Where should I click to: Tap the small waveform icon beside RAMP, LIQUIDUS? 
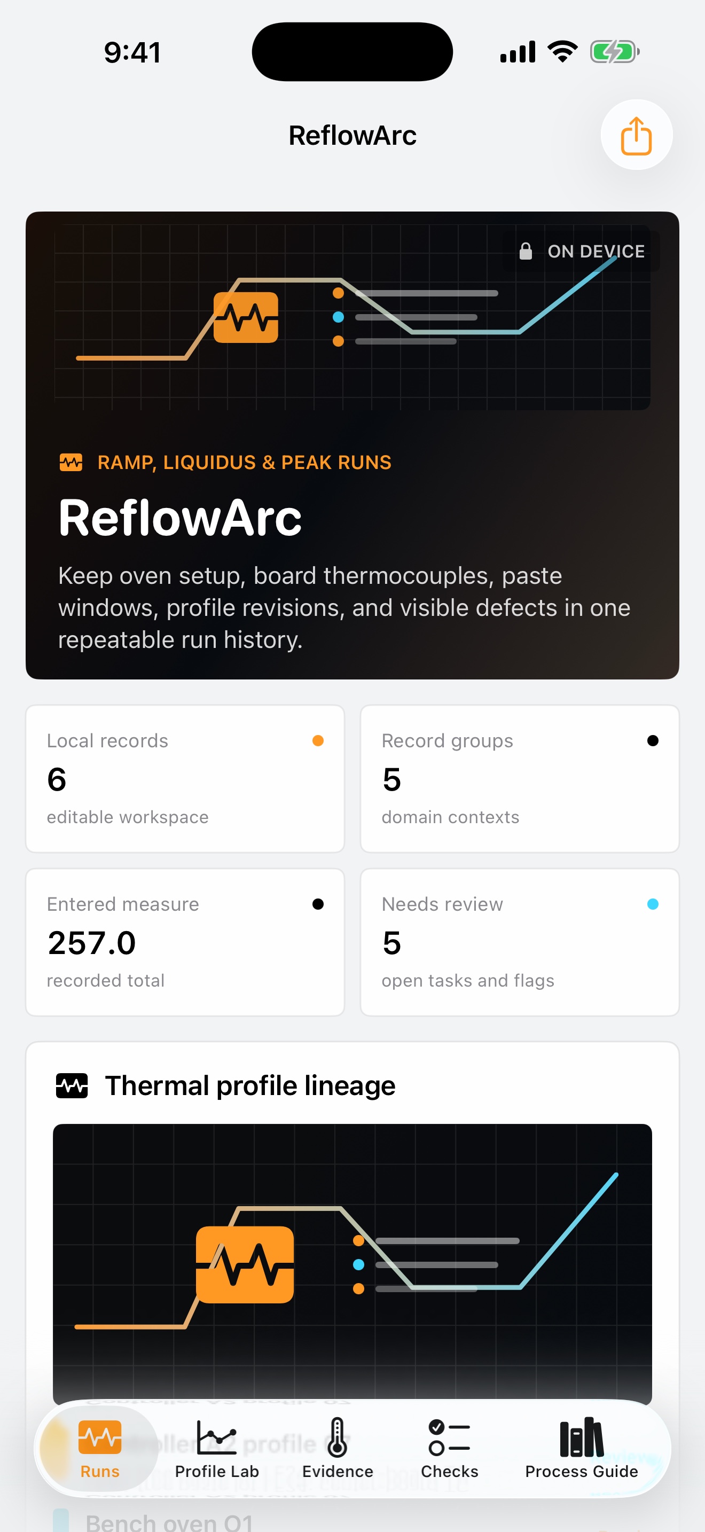pos(72,462)
